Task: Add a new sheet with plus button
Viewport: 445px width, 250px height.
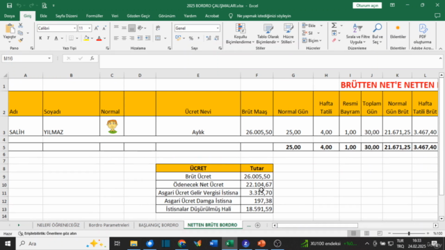Action: click(257, 225)
